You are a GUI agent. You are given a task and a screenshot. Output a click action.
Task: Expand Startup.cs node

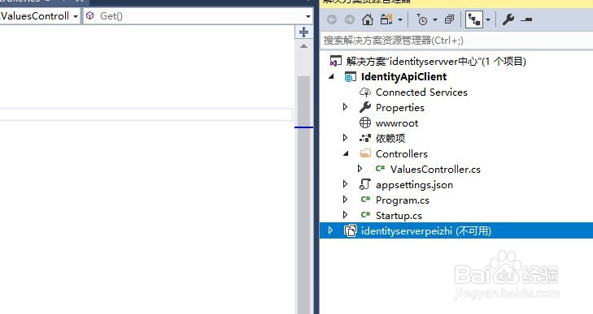(x=345, y=215)
